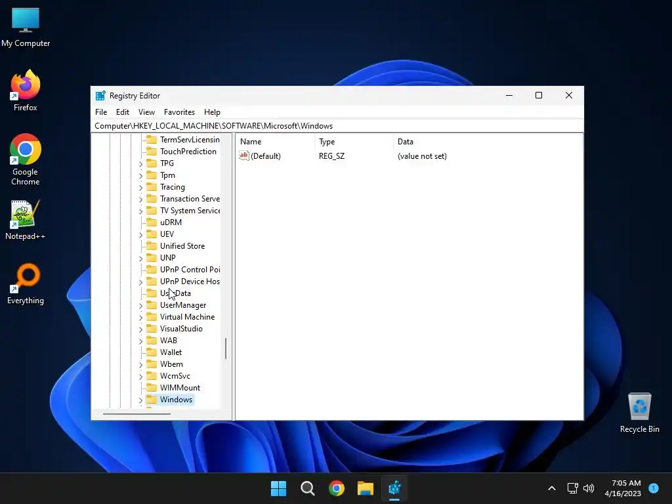
Task: Click the Unified Store folder icon
Action: (152, 246)
